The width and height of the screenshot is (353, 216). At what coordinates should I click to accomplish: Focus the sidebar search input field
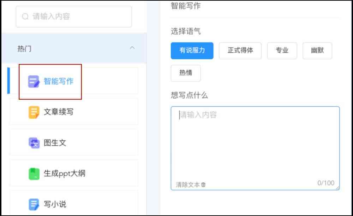coord(74,17)
